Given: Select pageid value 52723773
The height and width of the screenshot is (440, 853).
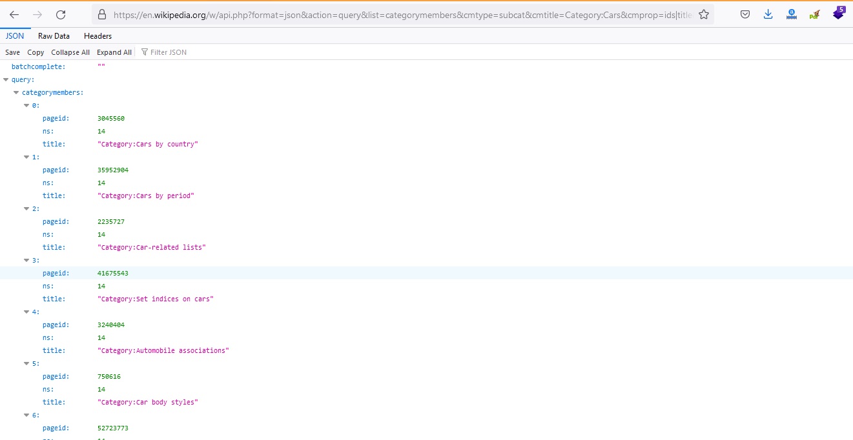Looking at the screenshot, I should (x=113, y=428).
